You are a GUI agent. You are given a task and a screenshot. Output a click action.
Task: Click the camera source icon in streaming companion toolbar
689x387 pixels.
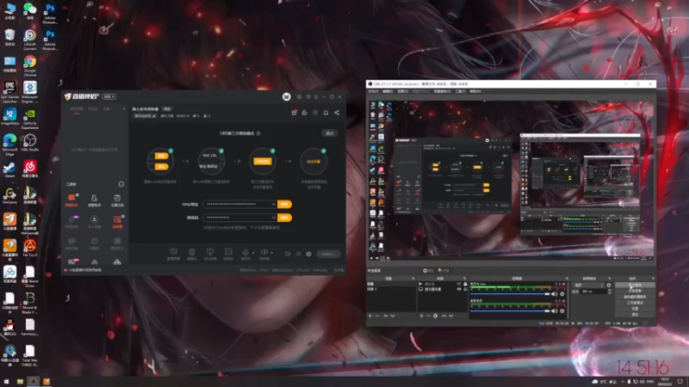(191, 252)
